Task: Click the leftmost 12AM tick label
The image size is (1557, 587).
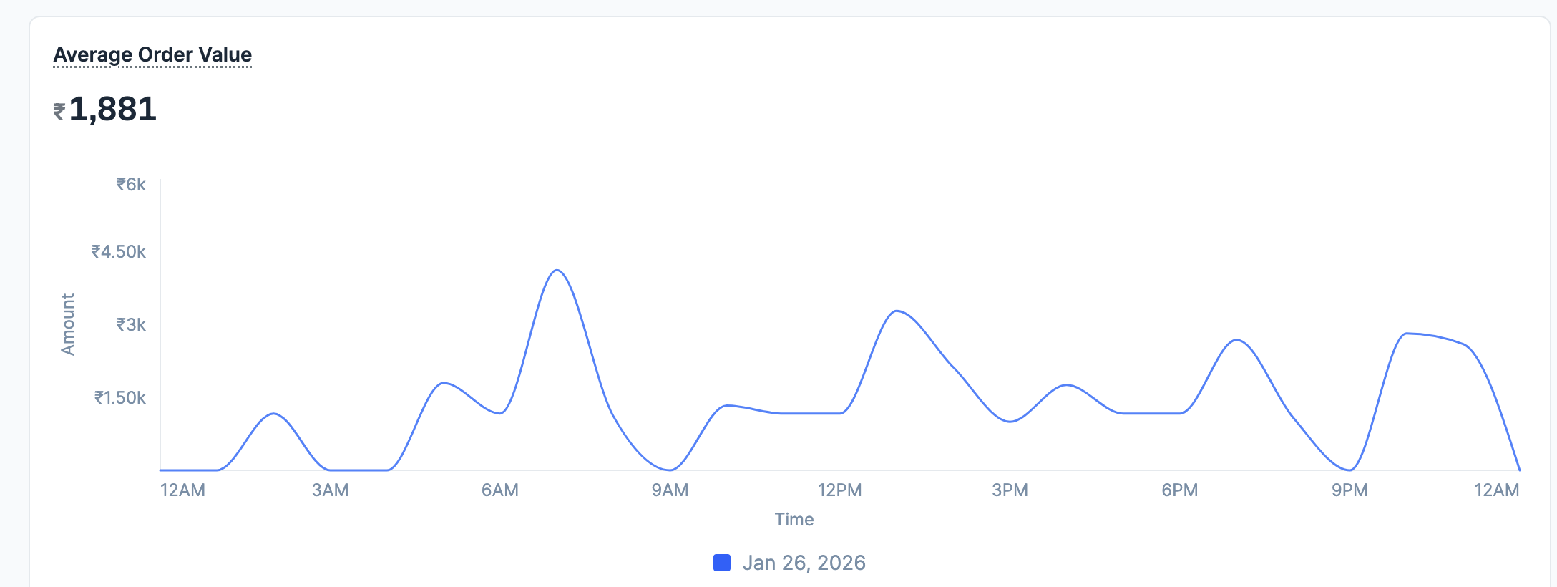Action: [x=182, y=490]
